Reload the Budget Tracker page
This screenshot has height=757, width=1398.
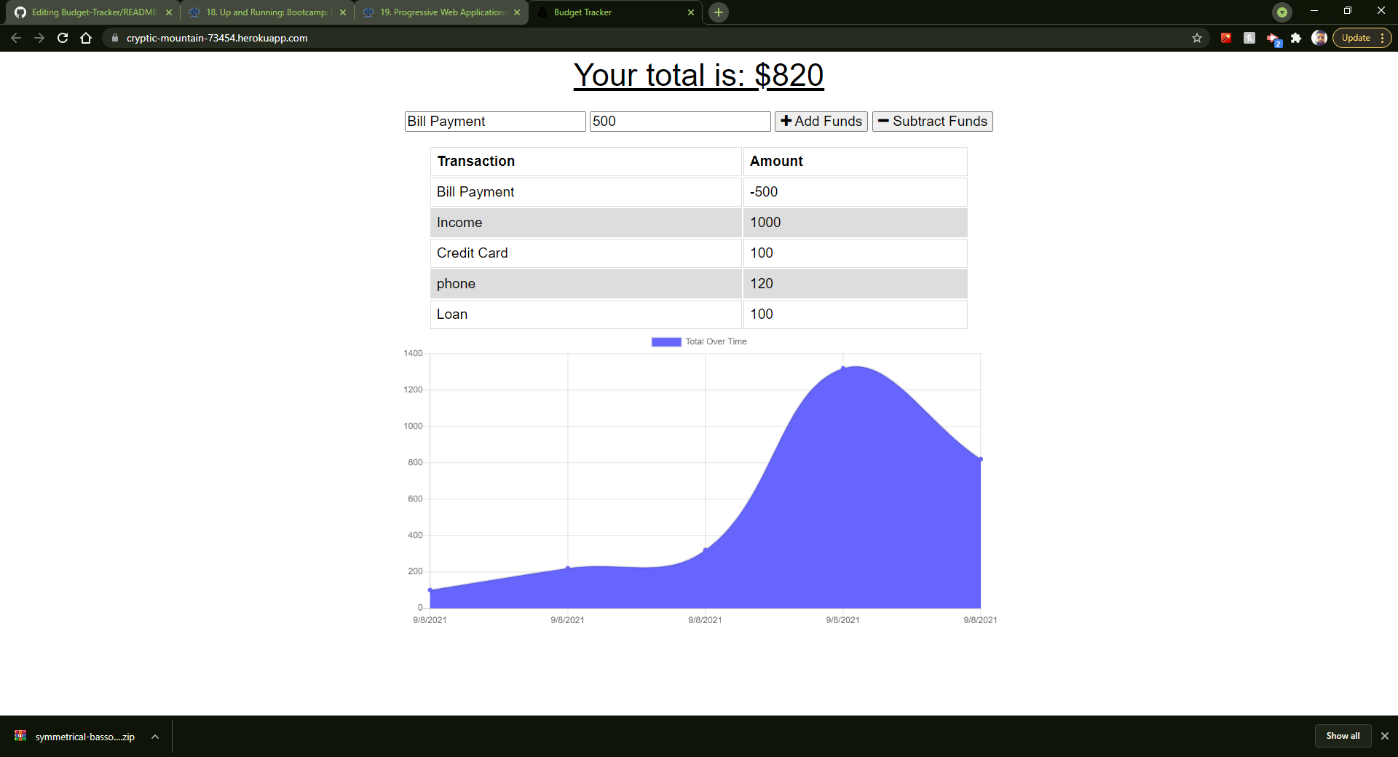62,38
